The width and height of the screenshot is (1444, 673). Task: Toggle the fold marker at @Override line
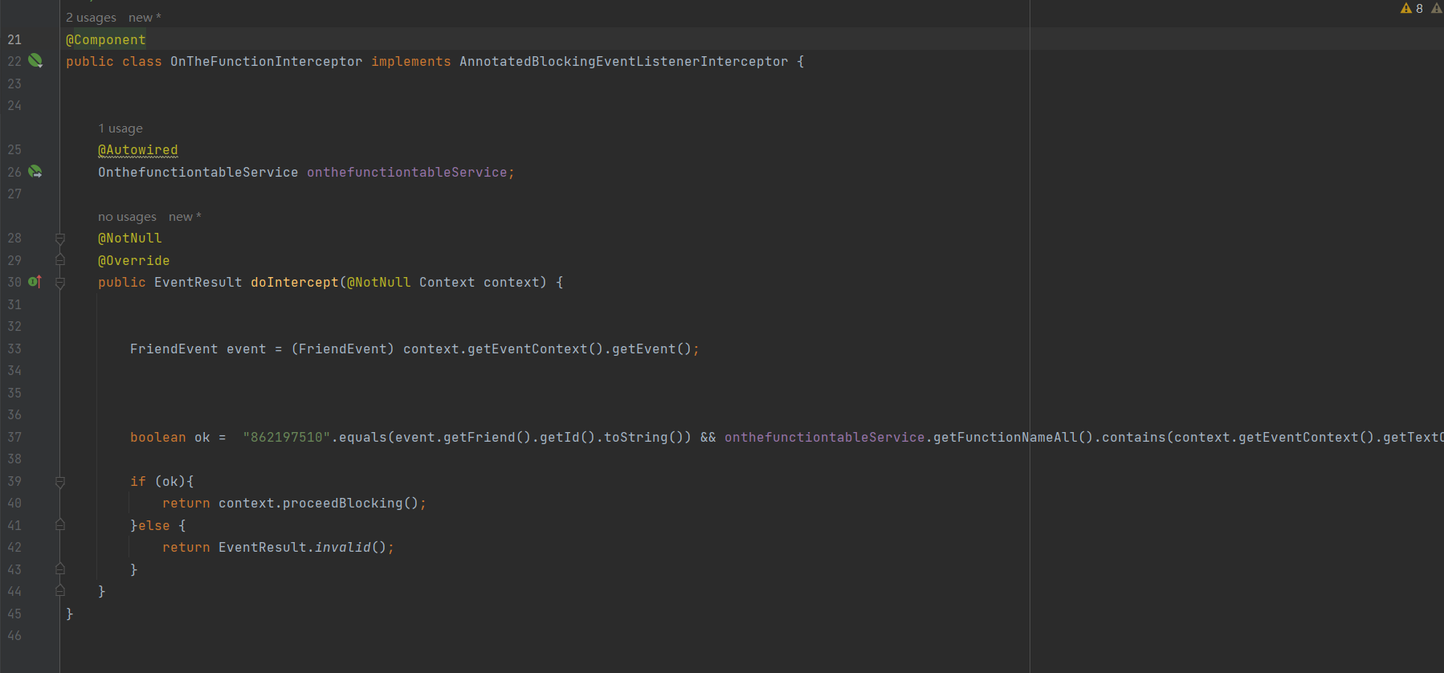click(60, 259)
